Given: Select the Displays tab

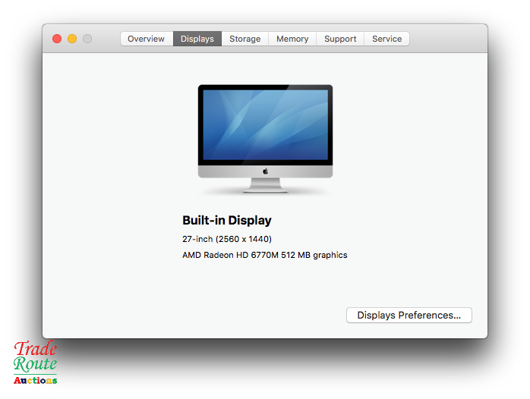Looking at the screenshot, I should click(x=197, y=39).
